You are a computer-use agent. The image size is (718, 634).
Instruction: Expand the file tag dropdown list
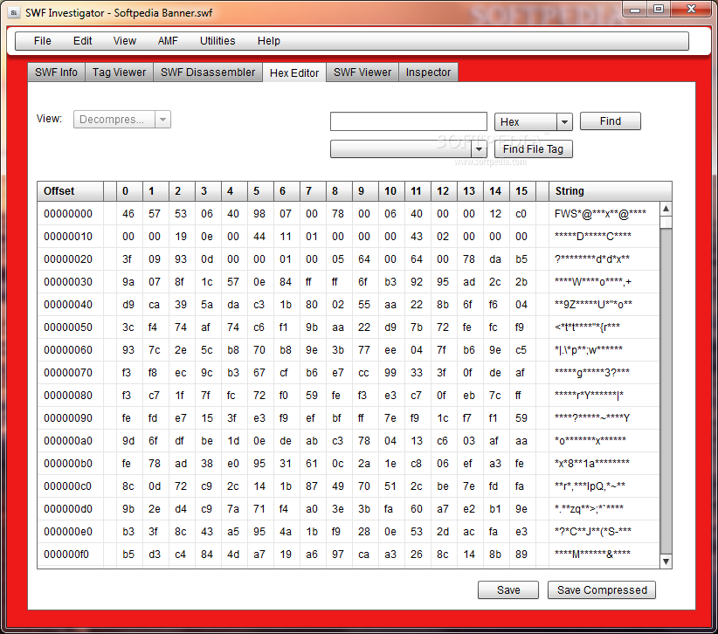[x=479, y=149]
